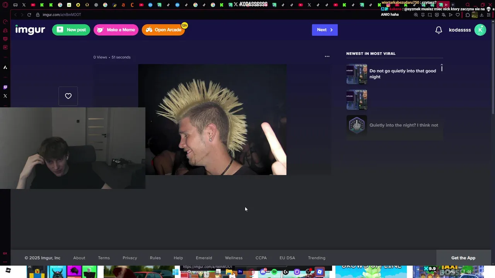The height and width of the screenshot is (278, 495).
Task: Open the ad blocker shield icon
Action: [437, 15]
